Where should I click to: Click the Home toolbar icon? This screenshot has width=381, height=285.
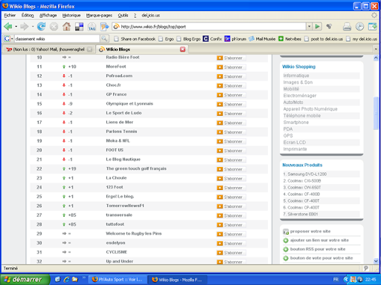66,26
